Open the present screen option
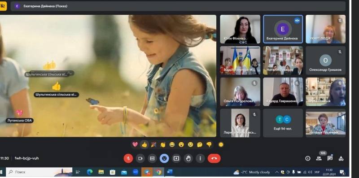 [x=176, y=158]
